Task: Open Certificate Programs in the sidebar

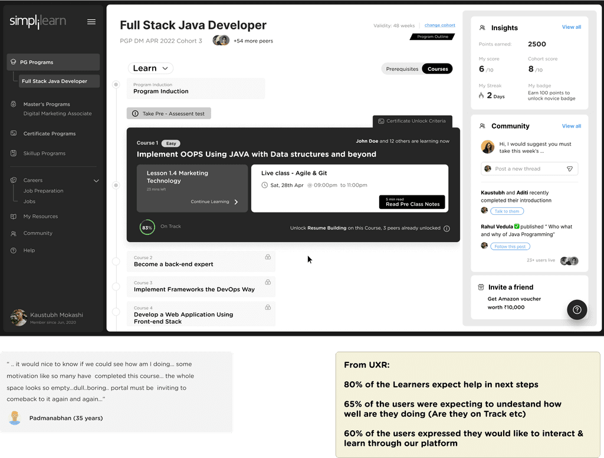Action: 50,133
